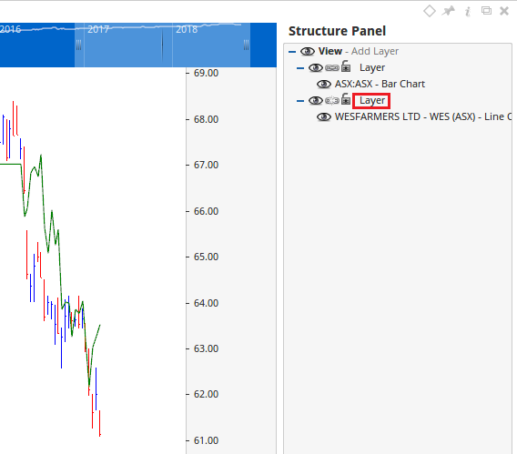The width and height of the screenshot is (517, 454).
Task: Hide the ASX:ASX Bar Chart
Action: click(x=324, y=85)
